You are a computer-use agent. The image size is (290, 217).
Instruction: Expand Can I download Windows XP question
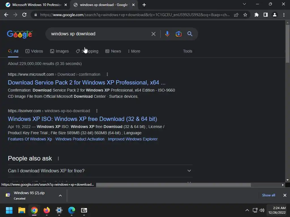(x=100, y=171)
